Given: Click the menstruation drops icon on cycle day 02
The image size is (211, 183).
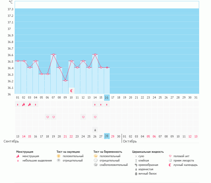Looking at the screenshot, I should 24,104.
